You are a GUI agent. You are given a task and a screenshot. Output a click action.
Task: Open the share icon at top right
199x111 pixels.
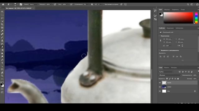[x=197, y=4]
